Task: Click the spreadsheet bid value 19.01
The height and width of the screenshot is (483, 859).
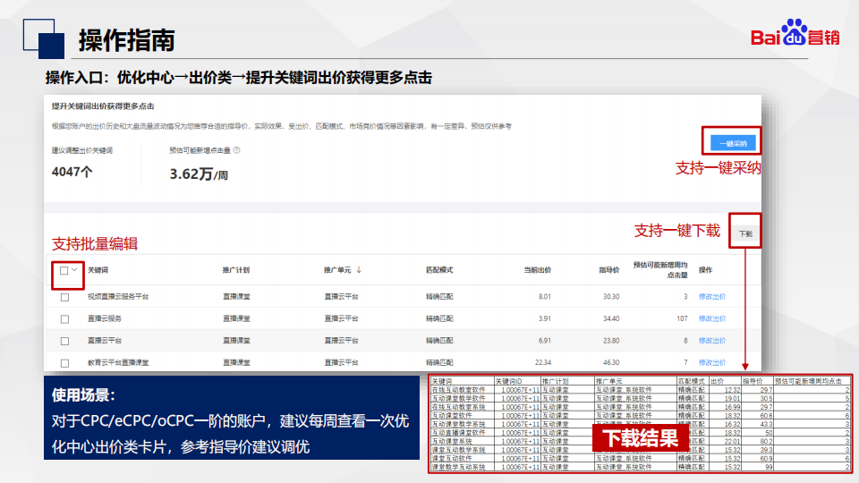Action: [x=733, y=399]
